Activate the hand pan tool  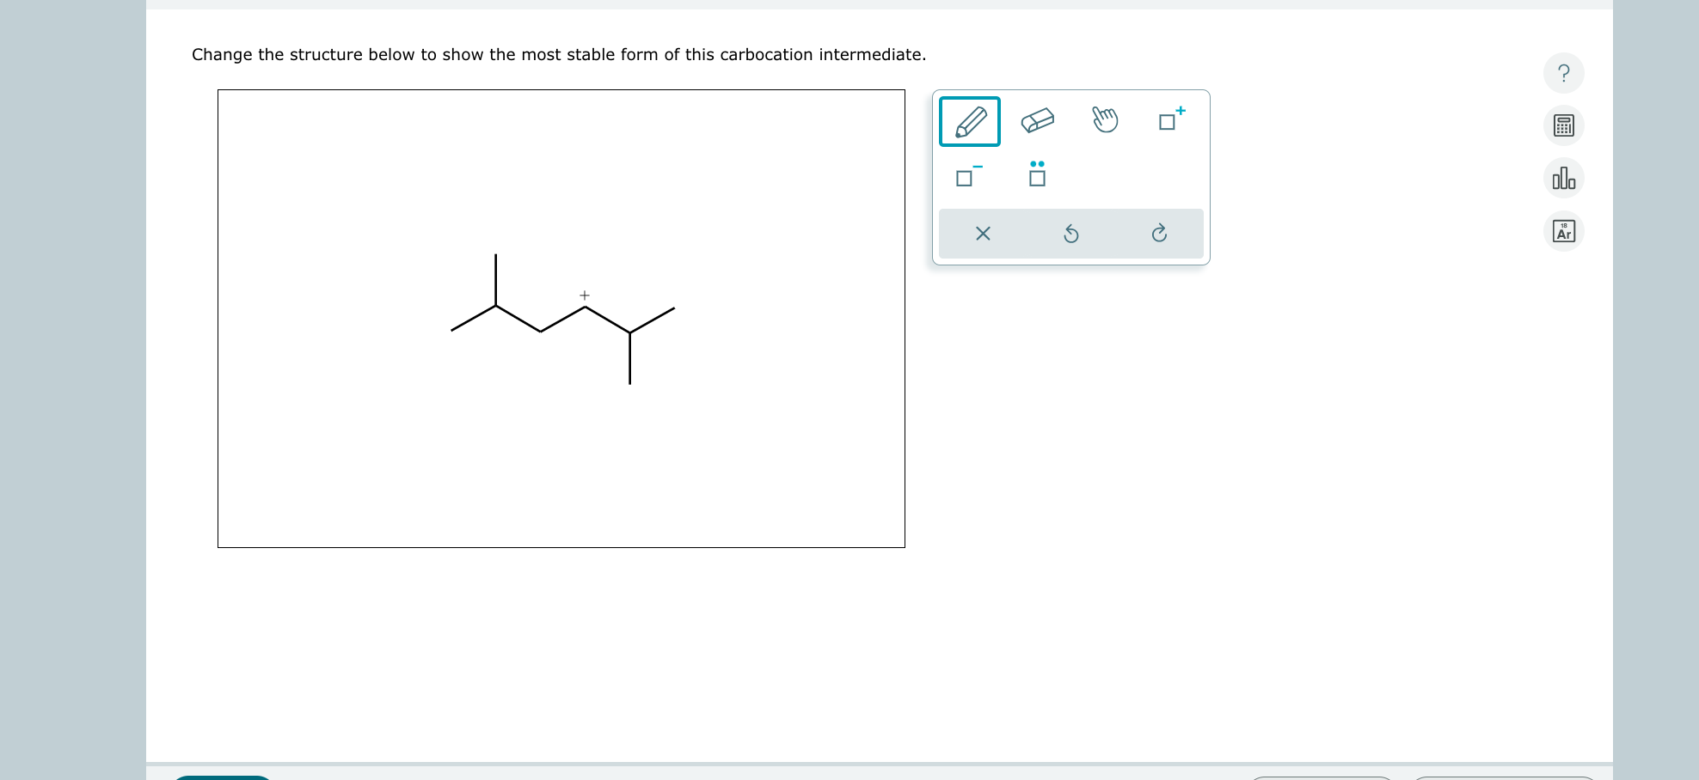pyautogui.click(x=1105, y=121)
